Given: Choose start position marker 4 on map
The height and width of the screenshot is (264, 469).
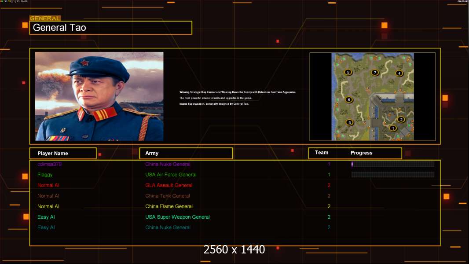Looking at the screenshot, I should pyautogui.click(x=399, y=73).
